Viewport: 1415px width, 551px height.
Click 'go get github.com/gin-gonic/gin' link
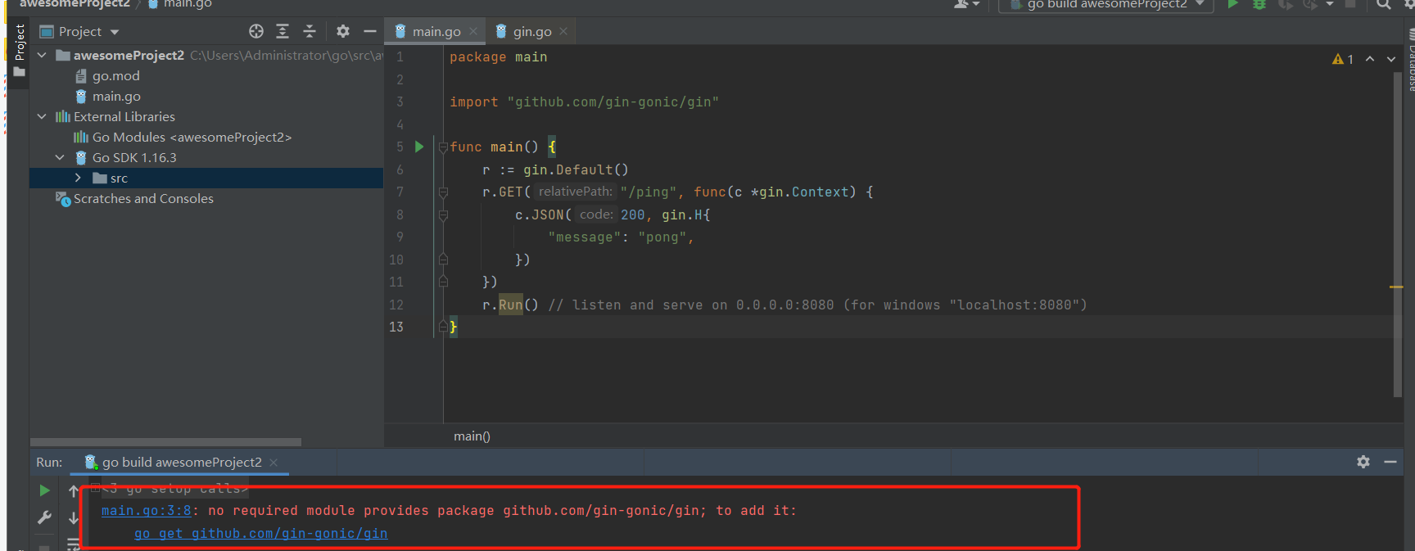(x=260, y=534)
